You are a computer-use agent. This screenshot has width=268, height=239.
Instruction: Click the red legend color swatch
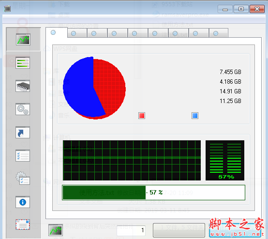(142, 116)
